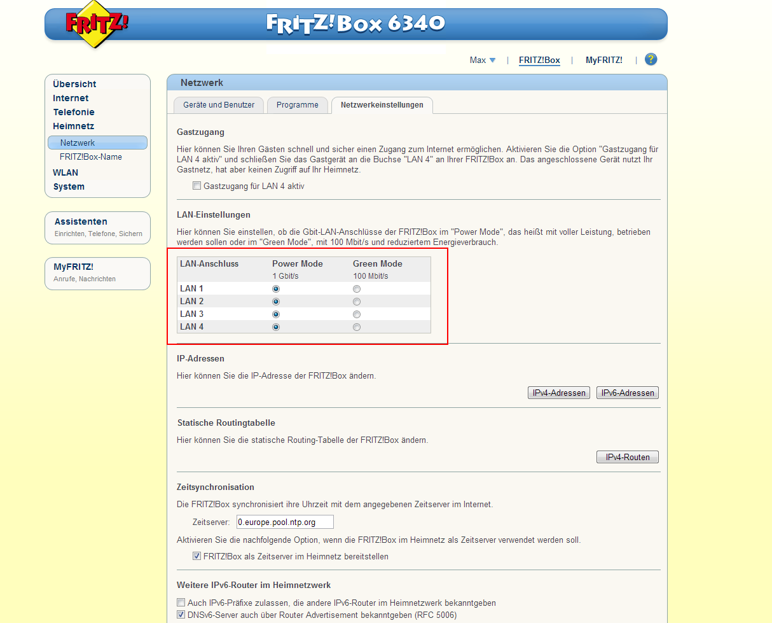Screen dimensions: 772x623
Task: Open the Max user dropdown arrow
Action: tap(492, 60)
